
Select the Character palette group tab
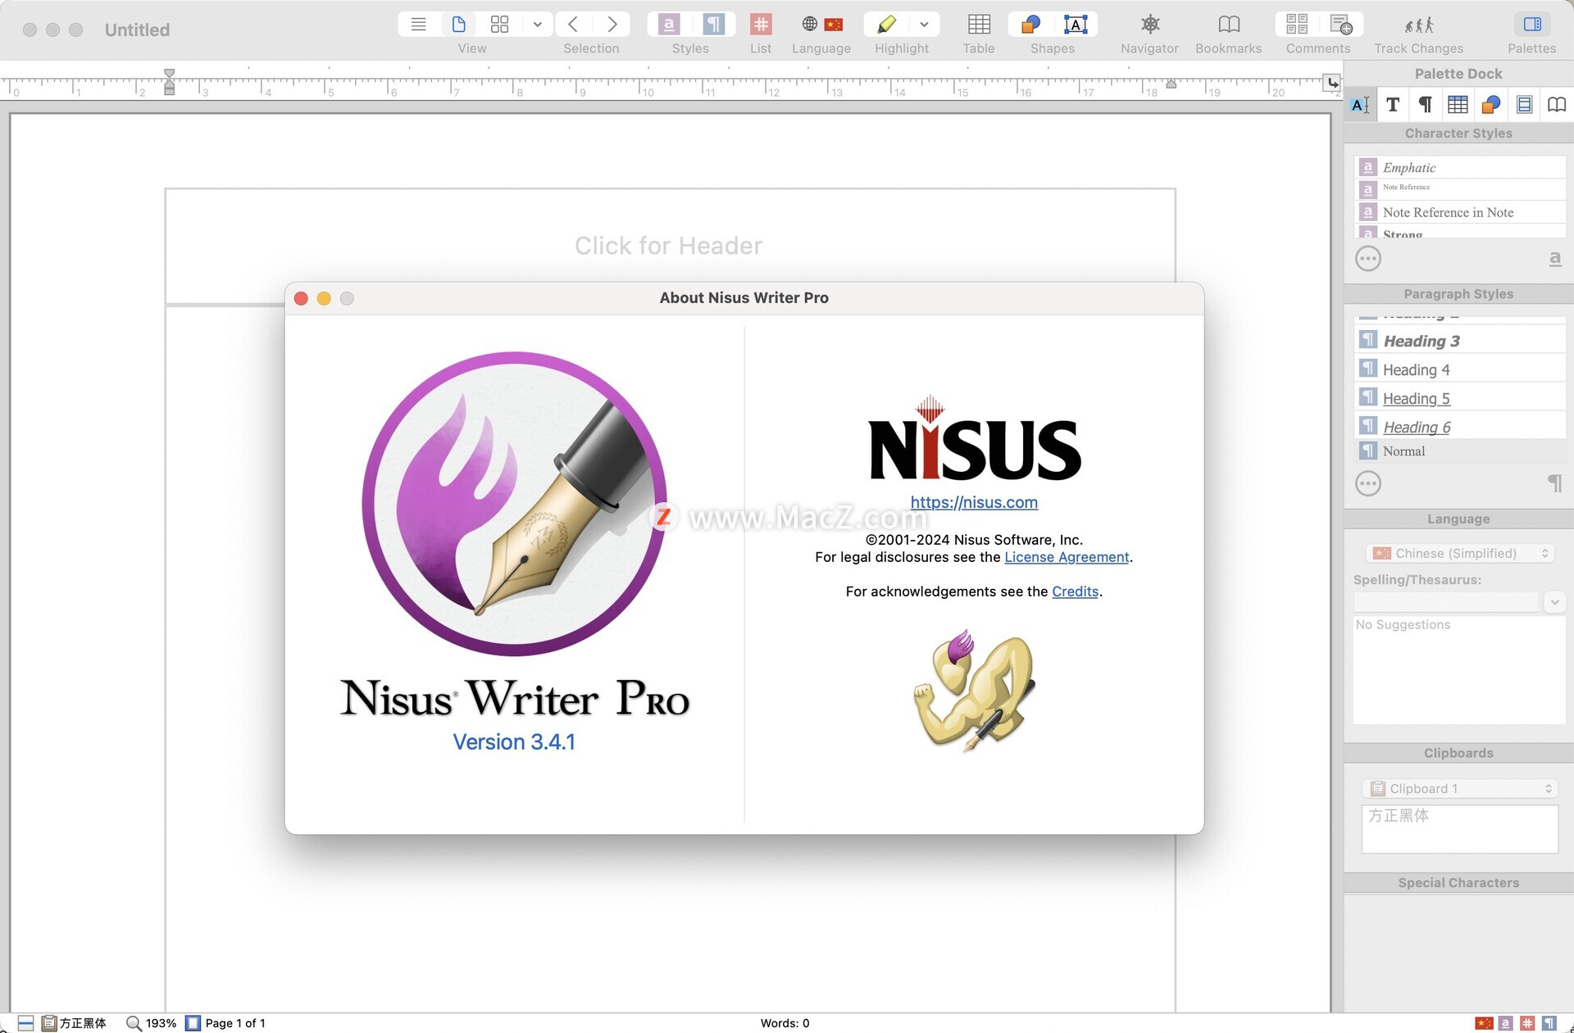pyautogui.click(x=1393, y=104)
